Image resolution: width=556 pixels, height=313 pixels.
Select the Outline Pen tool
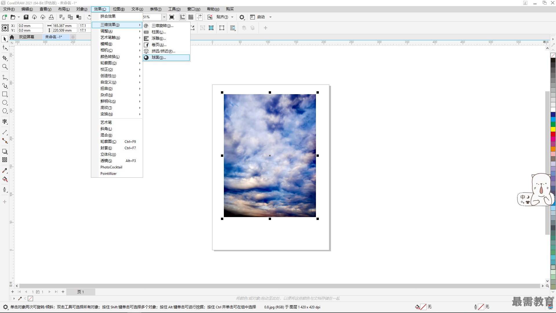tap(5, 190)
